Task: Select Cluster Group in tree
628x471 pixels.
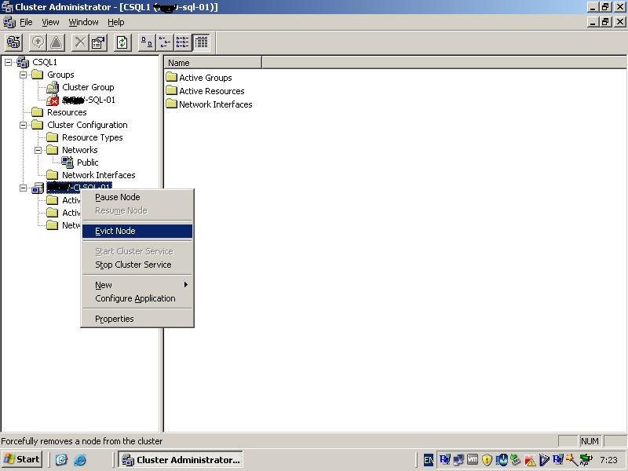Action: pyautogui.click(x=88, y=87)
